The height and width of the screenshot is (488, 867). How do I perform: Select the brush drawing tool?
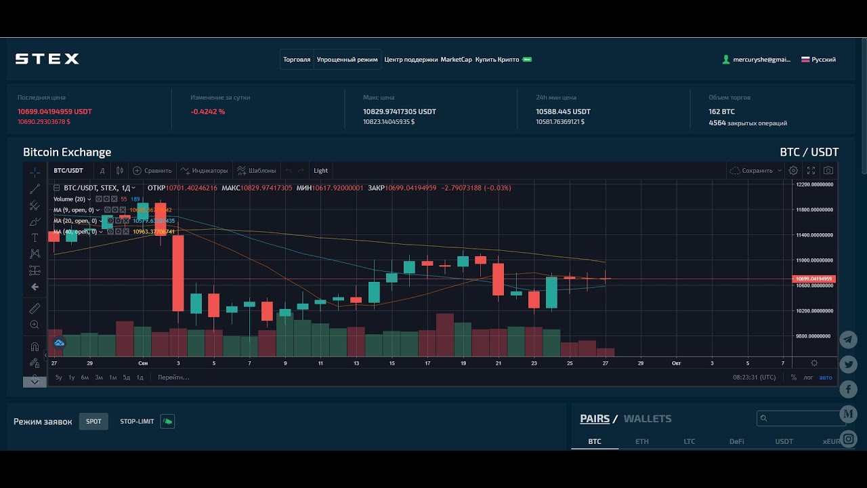pos(35,222)
